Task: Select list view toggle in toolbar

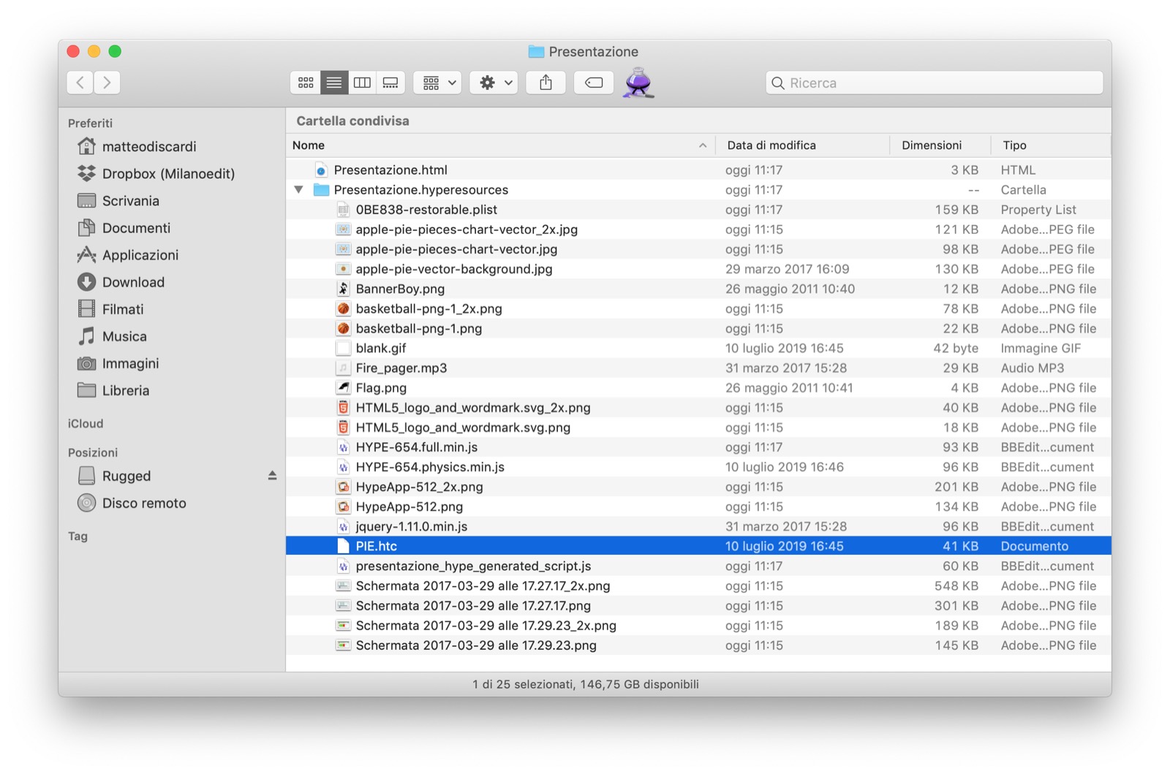Action: (x=334, y=83)
